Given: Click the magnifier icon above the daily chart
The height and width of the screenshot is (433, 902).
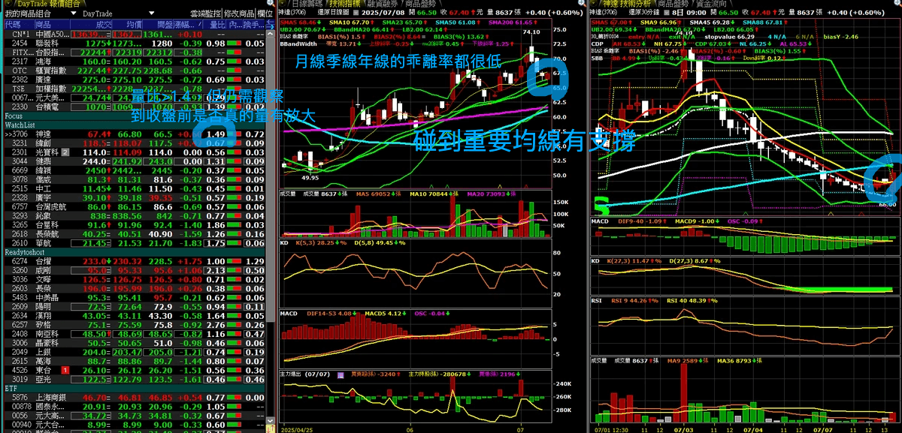Looking at the screenshot, I should point(581,5).
